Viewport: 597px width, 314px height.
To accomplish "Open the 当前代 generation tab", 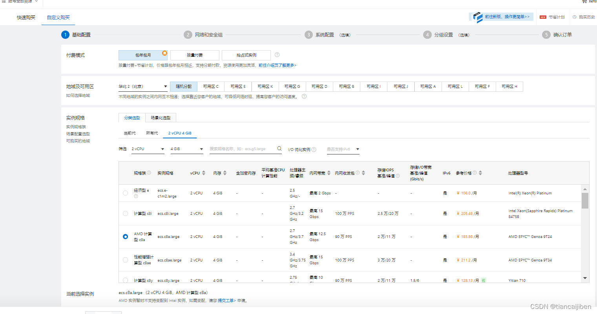I will 130,133.
